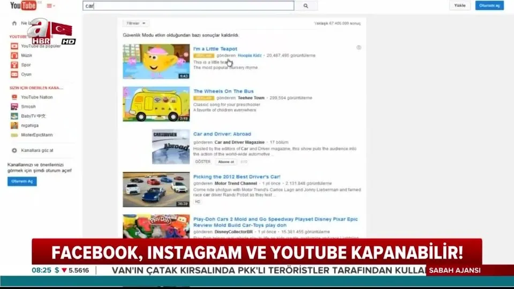Click the Smosh channel icon
This screenshot has height=289, width=514.
14,107
